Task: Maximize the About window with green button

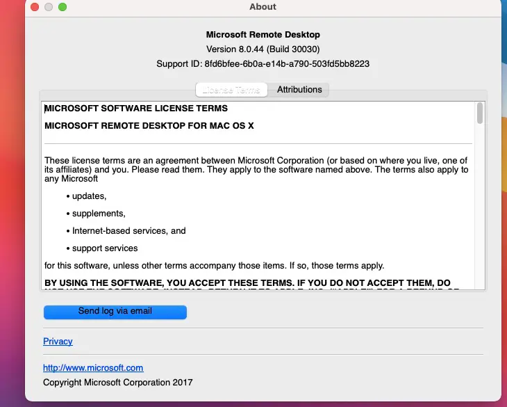Action: (63, 7)
